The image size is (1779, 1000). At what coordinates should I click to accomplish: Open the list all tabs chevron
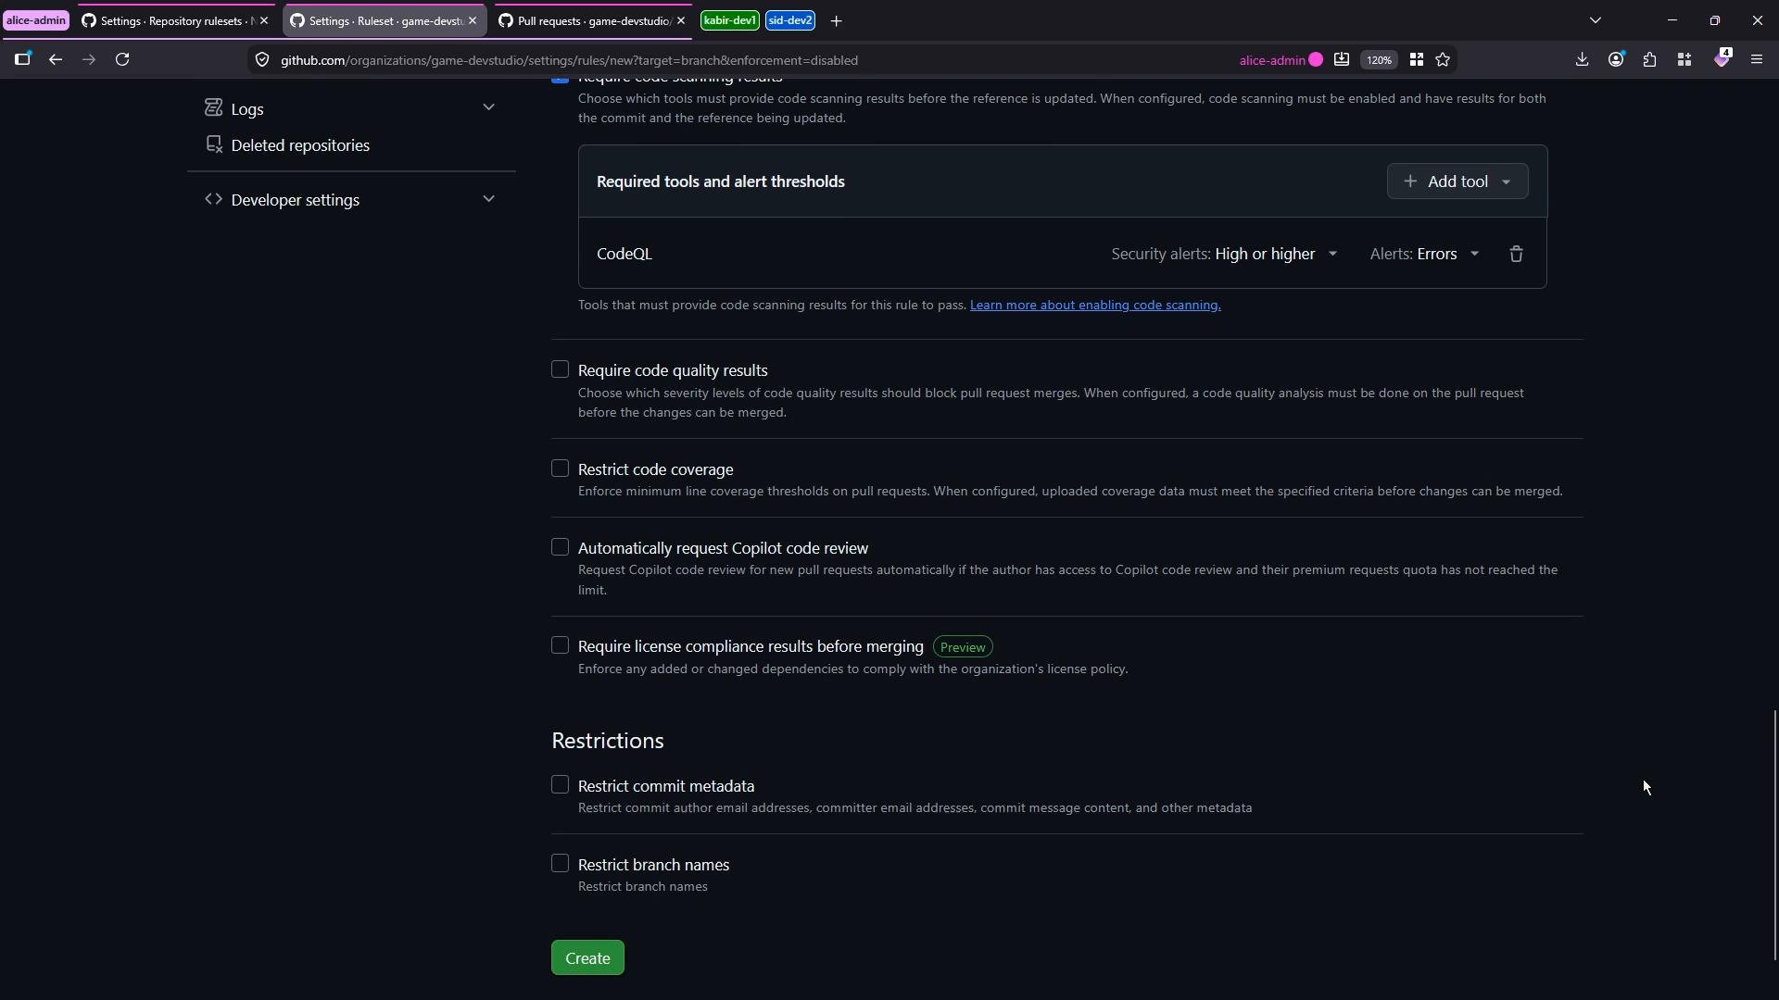pos(1596,20)
